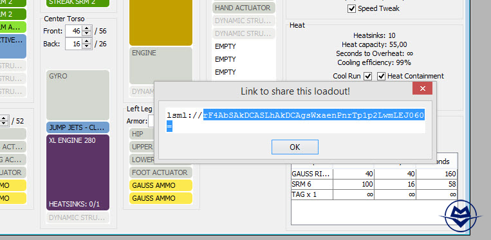Viewport: 491px width, 240px height.
Task: Decrease Center Torso Back armor value
Action: pyautogui.click(x=87, y=46)
